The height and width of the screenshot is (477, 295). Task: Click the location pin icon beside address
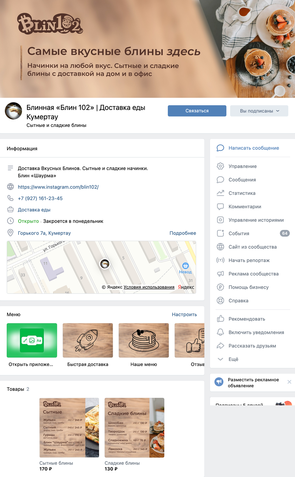[10, 233]
